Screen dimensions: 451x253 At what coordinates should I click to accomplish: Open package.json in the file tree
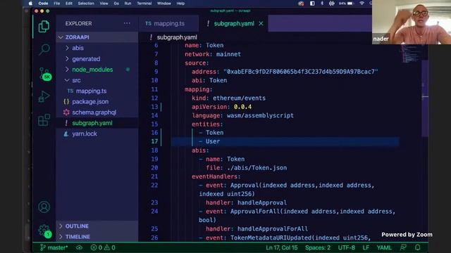click(97, 101)
